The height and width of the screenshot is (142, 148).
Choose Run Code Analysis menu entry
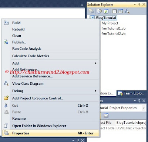(x=51, y=49)
